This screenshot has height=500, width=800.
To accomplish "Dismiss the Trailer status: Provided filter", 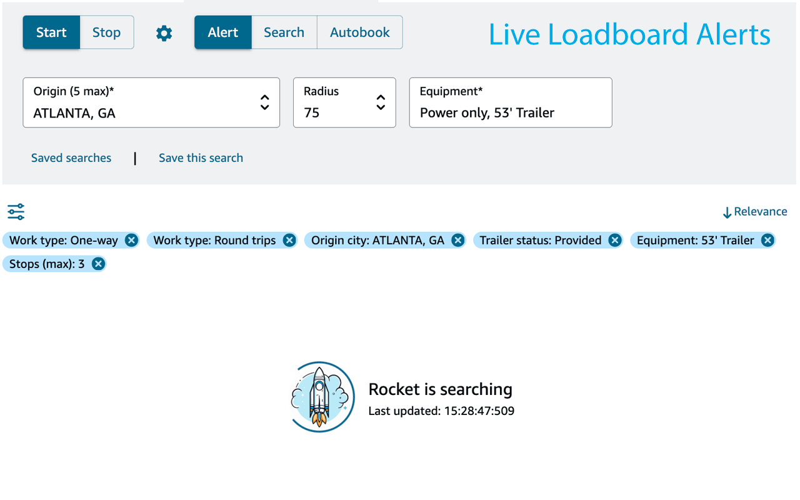I will 614,239.
